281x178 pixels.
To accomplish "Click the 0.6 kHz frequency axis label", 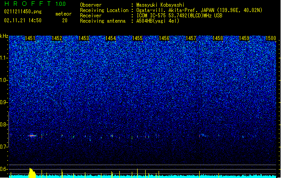I will pos(4,169).
